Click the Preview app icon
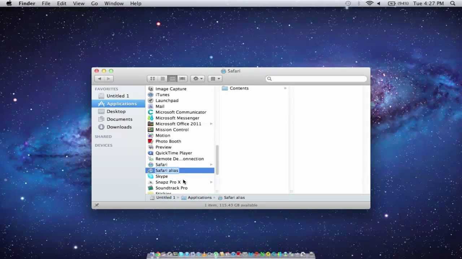 pyautogui.click(x=151, y=147)
